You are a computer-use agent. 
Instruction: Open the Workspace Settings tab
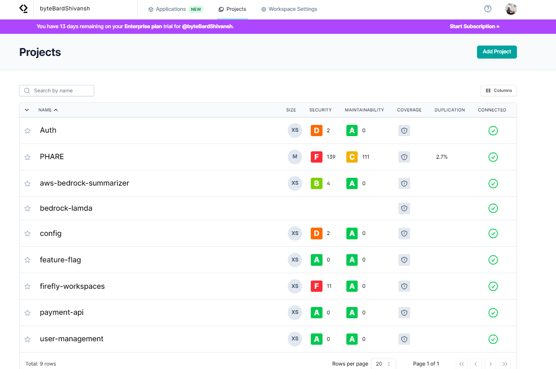[289, 9]
